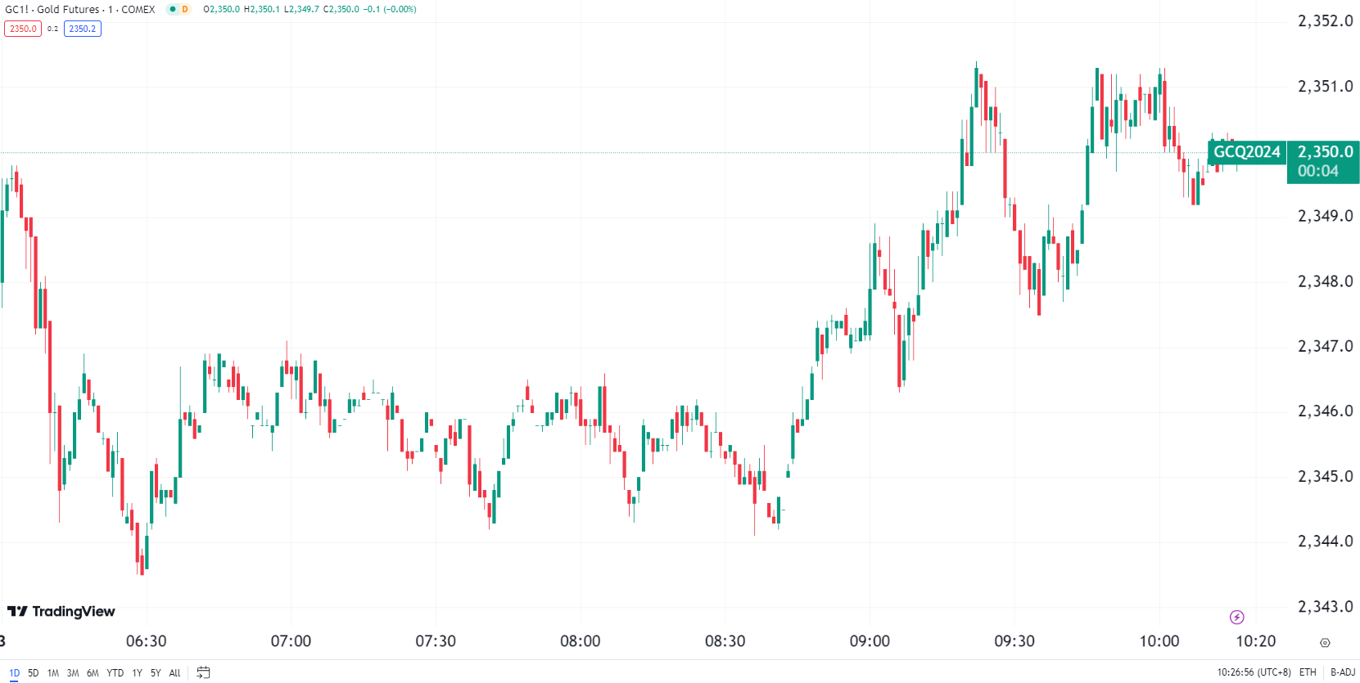
Task: Click the orange D delayed-data indicator
Action: coord(185,9)
